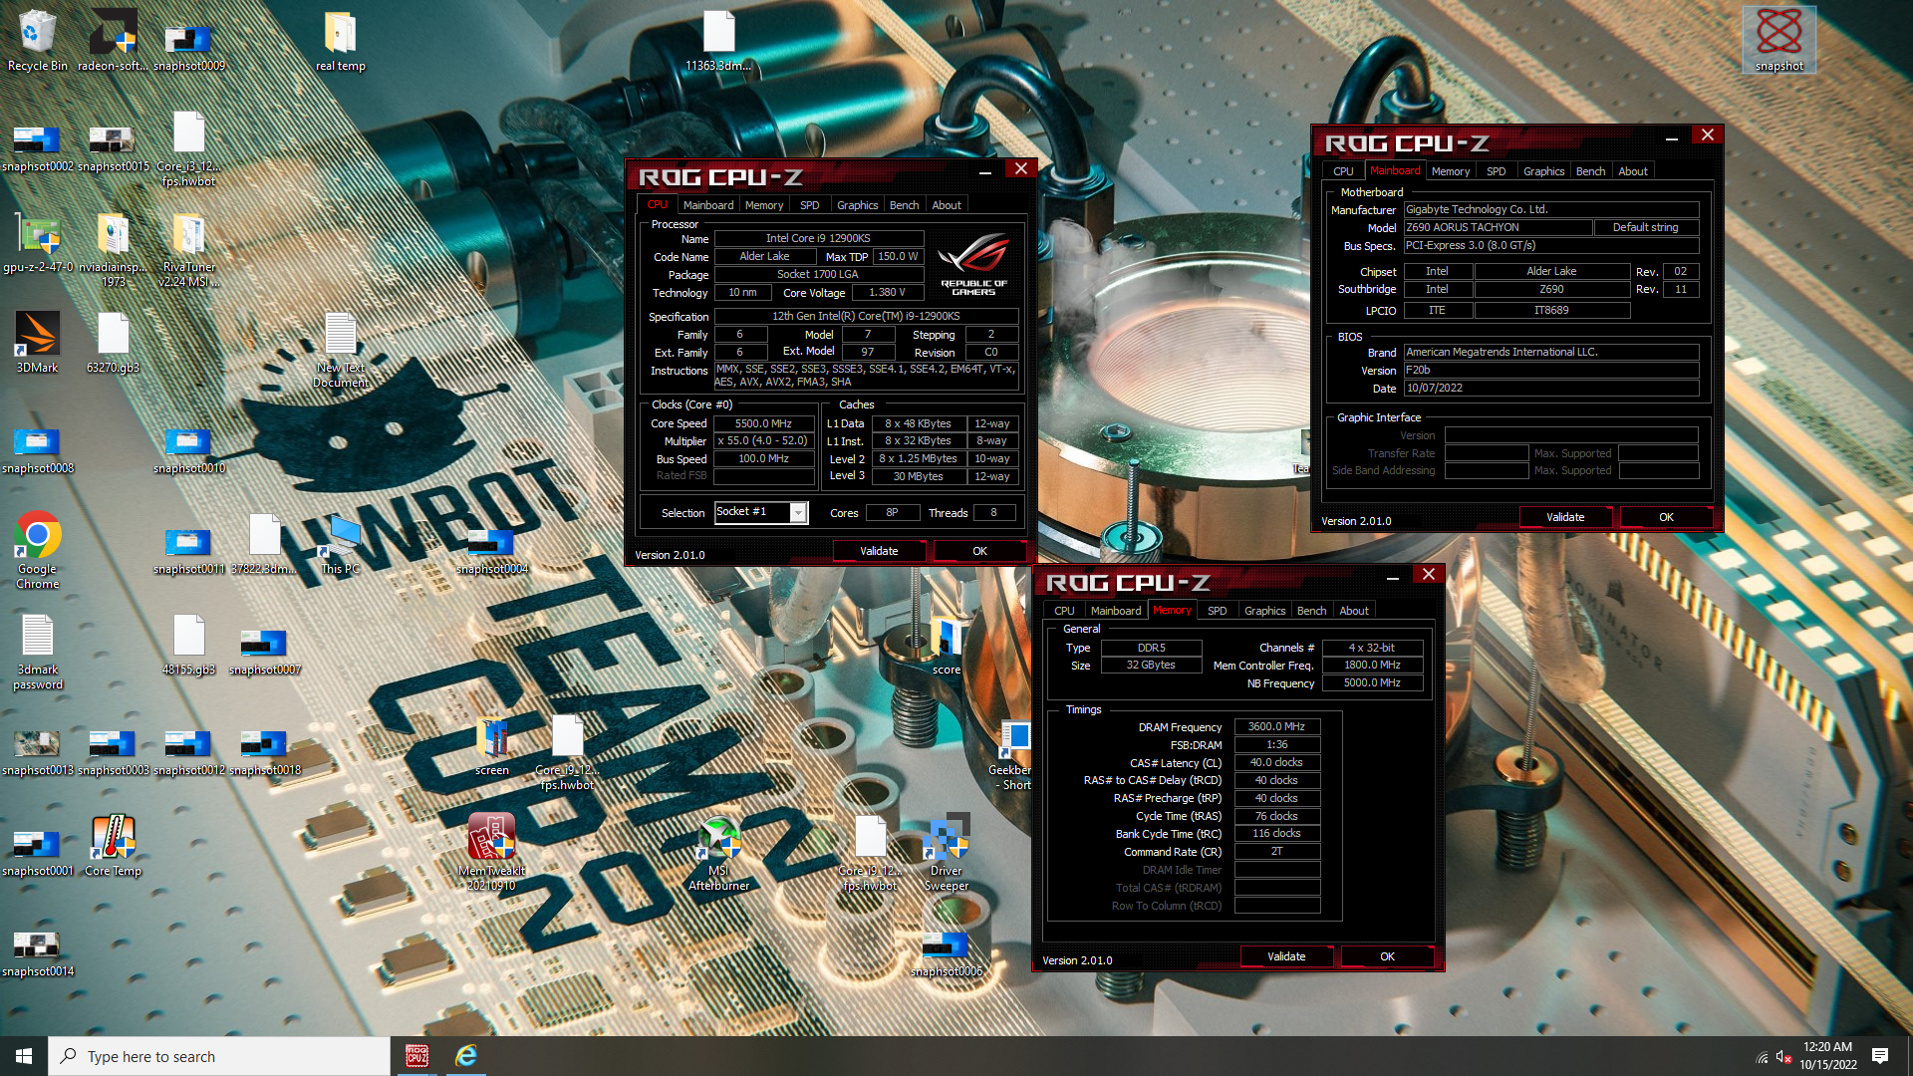Click Validate in the Memory window
Screen dimensions: 1913x1076
point(1286,956)
